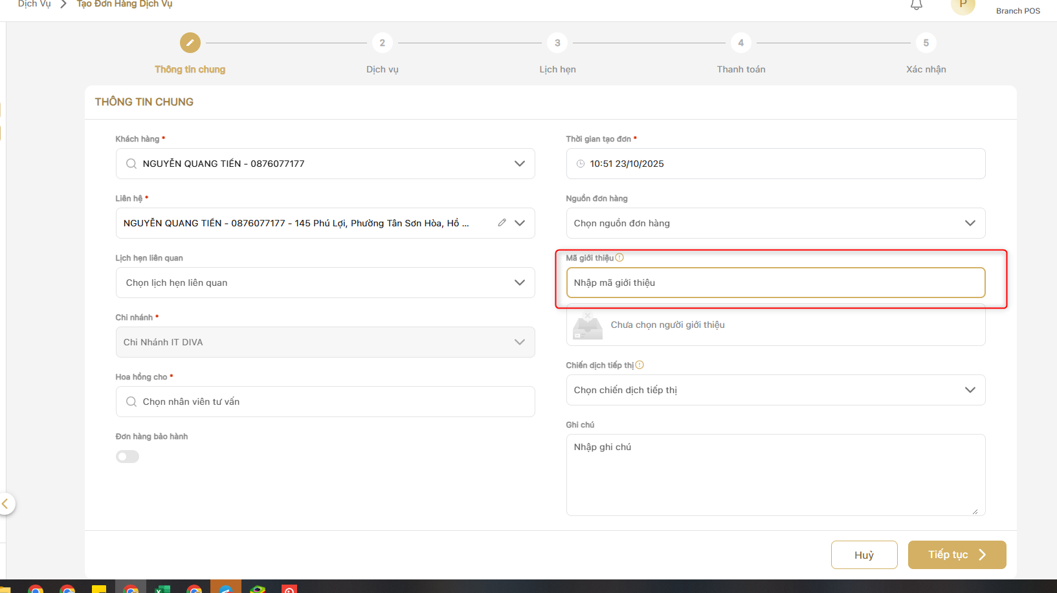
Task: Click the Tiếp tục button
Action: tap(956, 555)
